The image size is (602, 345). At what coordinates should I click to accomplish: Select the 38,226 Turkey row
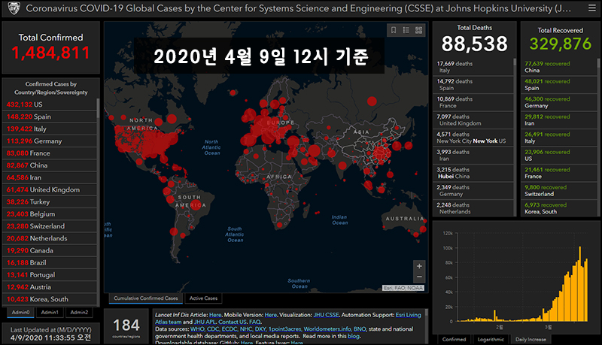coord(50,201)
